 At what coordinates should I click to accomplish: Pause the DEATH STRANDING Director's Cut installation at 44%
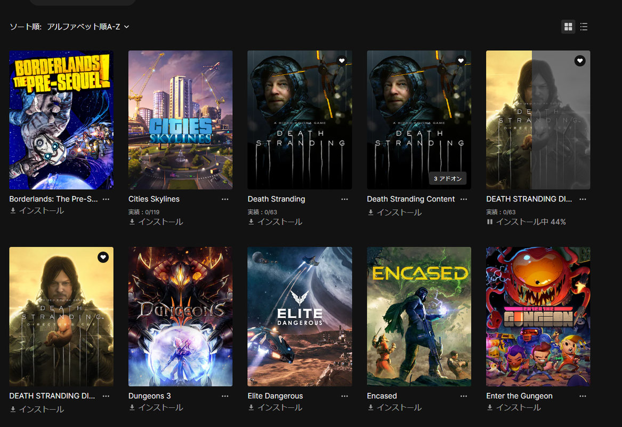coord(526,222)
